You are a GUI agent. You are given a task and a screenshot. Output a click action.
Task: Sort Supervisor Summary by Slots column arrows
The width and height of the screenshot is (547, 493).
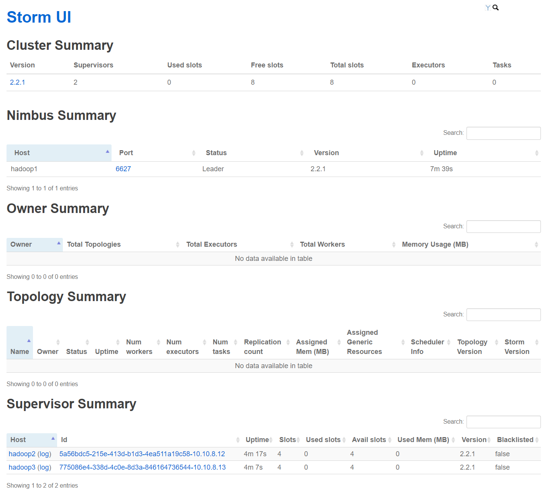[x=298, y=440]
